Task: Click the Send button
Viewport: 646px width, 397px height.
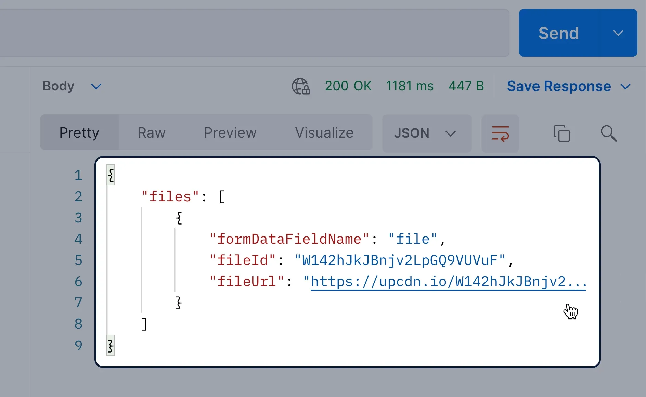Action: pyautogui.click(x=558, y=33)
